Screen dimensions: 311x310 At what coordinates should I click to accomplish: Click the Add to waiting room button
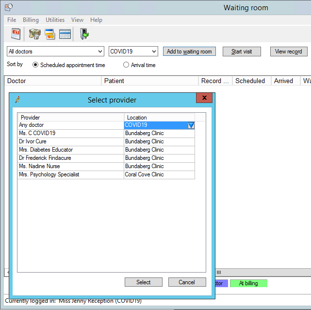point(189,52)
